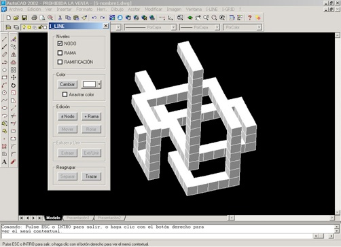Click the Undo arrow icon

(x=94, y=18)
